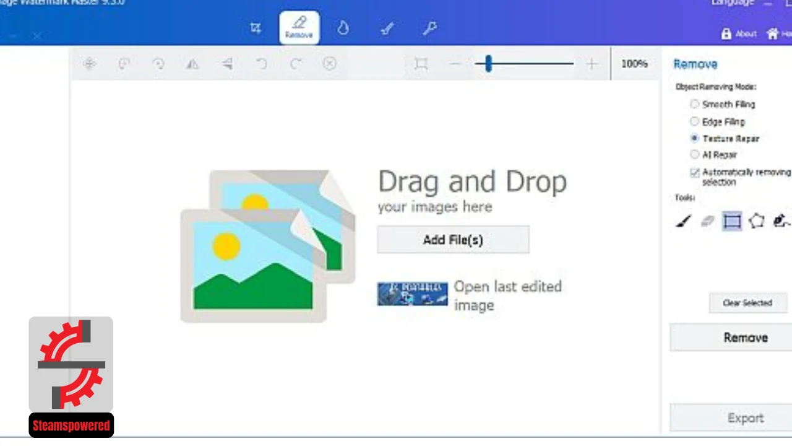Open the Crop tool tab

coord(256,28)
